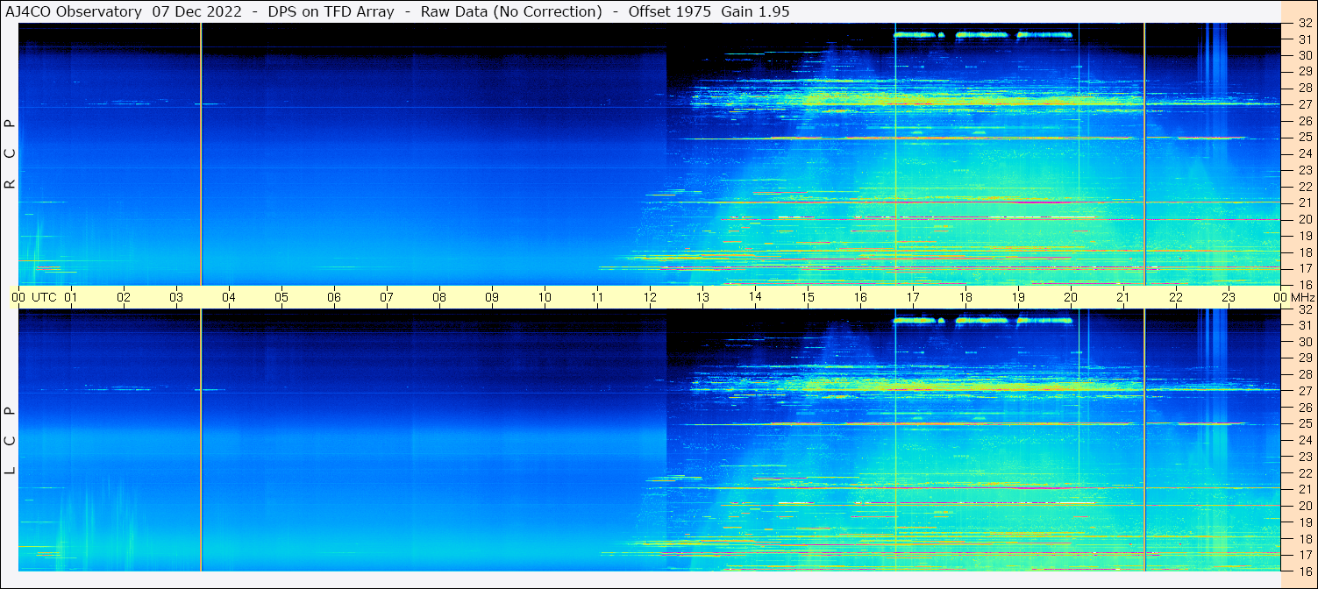Click '26' on RCP frequency scale
The width and height of the screenshot is (1318, 589).
tap(1305, 121)
